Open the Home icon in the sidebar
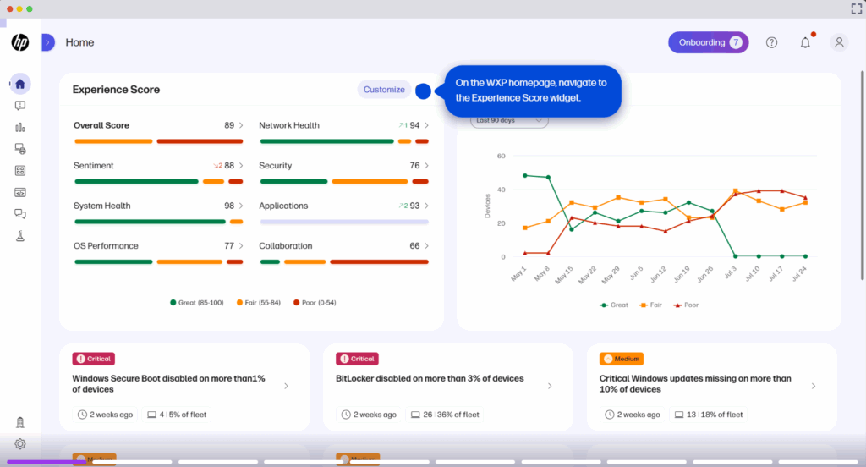The width and height of the screenshot is (866, 467). pyautogui.click(x=20, y=83)
